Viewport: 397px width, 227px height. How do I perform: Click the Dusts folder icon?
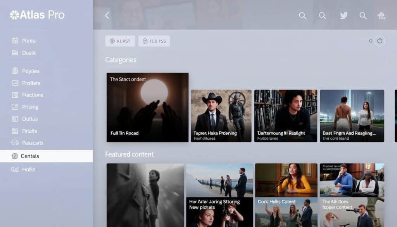[14, 52]
